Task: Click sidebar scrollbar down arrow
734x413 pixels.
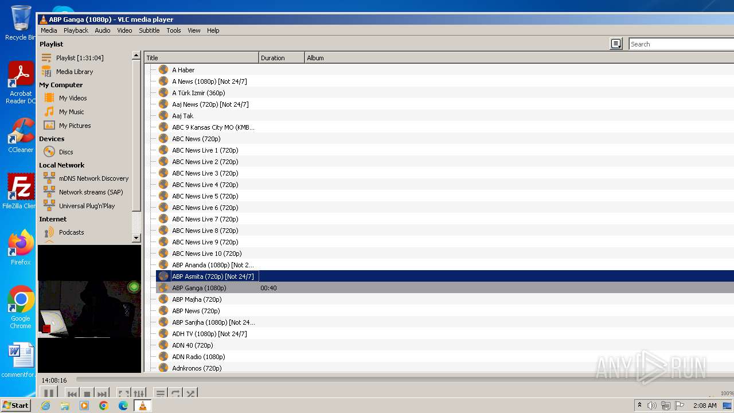Action: (136, 237)
